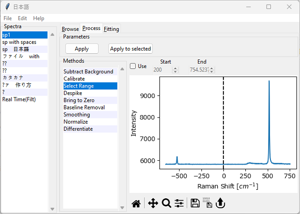Enable the Use checkbox
Viewport: 300px width, 214px height.
[133, 66]
